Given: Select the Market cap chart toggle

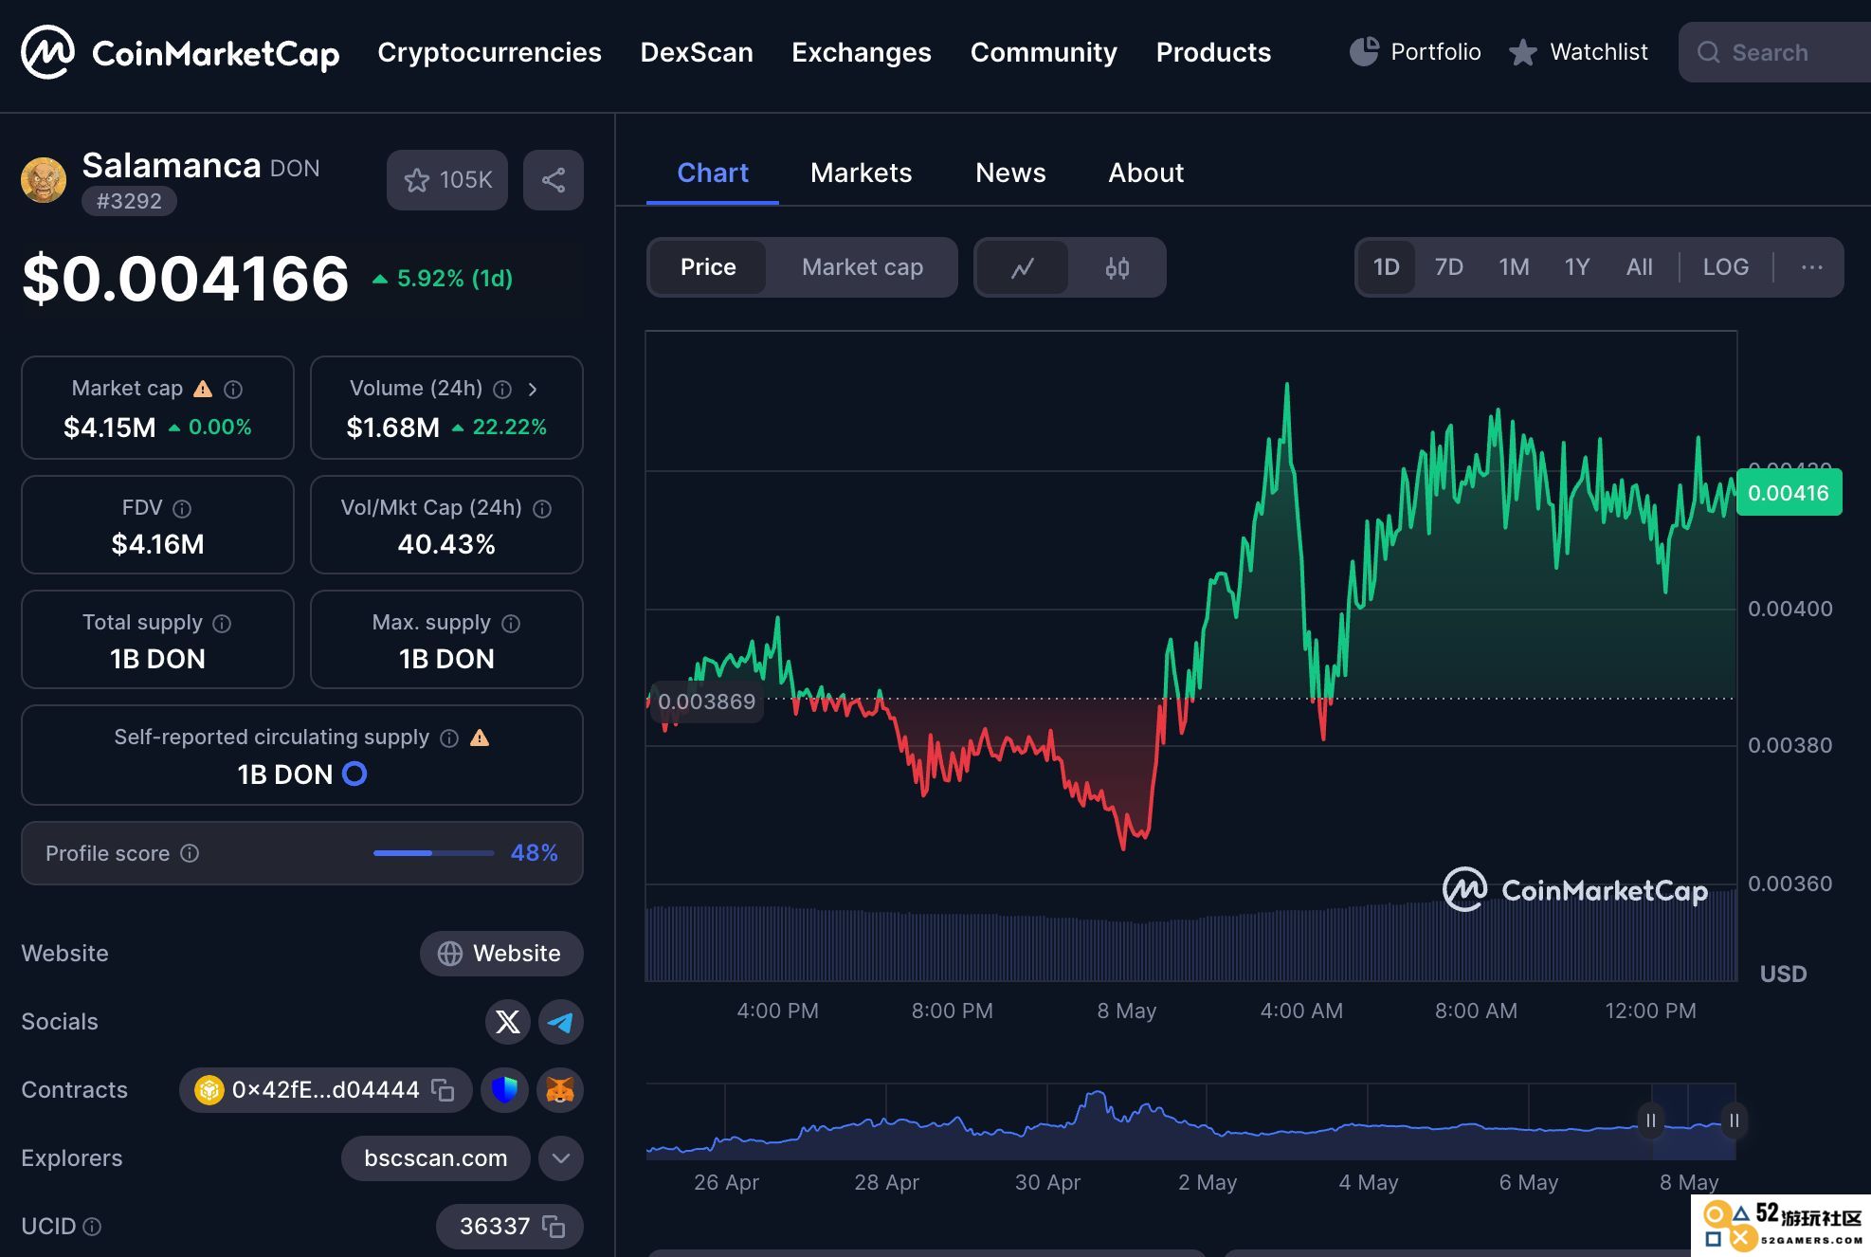Looking at the screenshot, I should pyautogui.click(x=863, y=267).
